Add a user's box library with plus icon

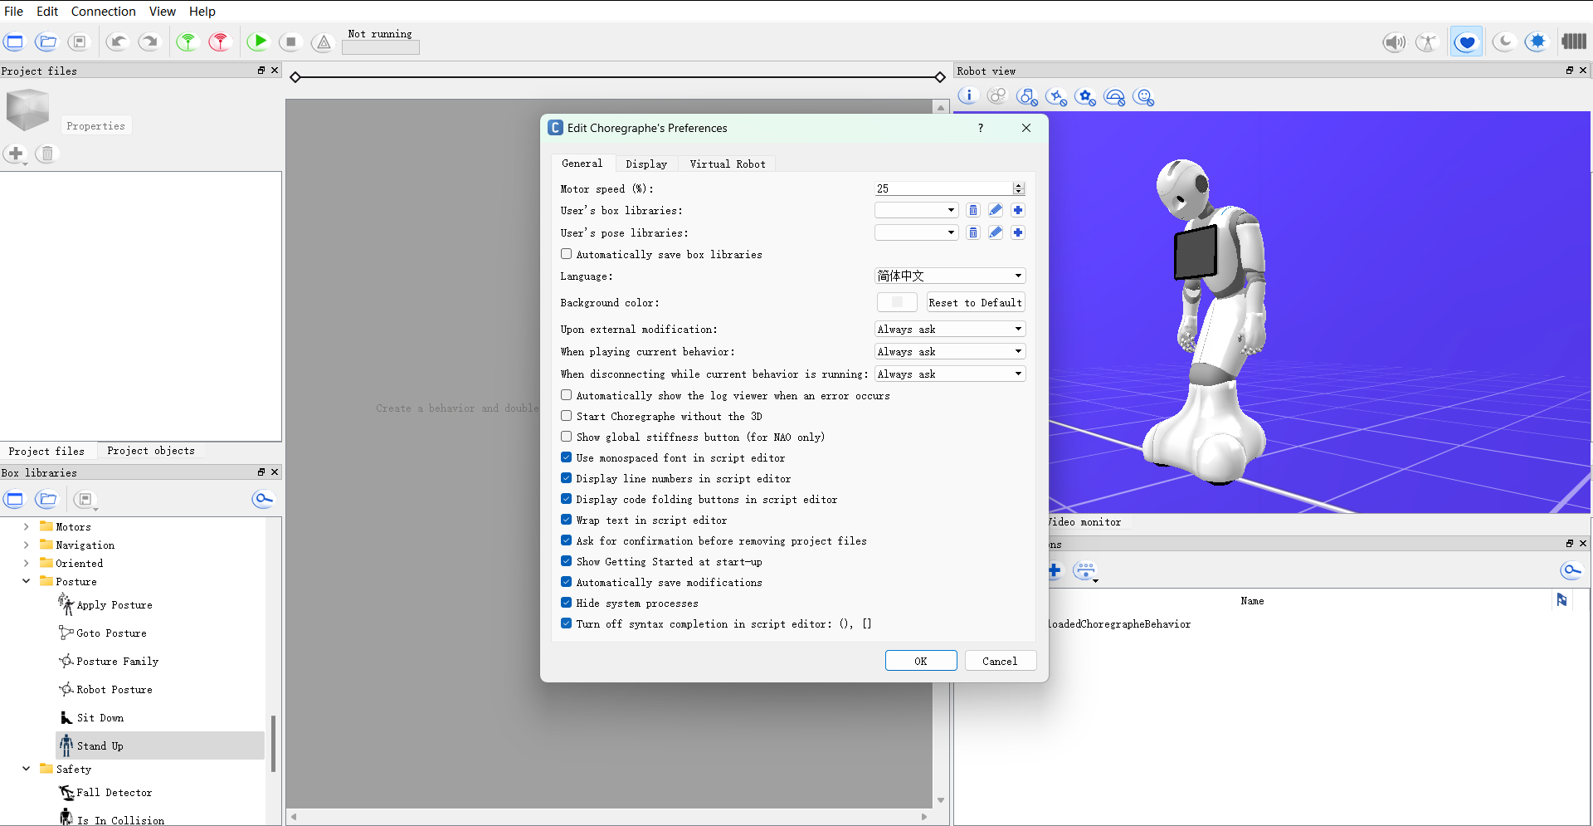click(1018, 210)
